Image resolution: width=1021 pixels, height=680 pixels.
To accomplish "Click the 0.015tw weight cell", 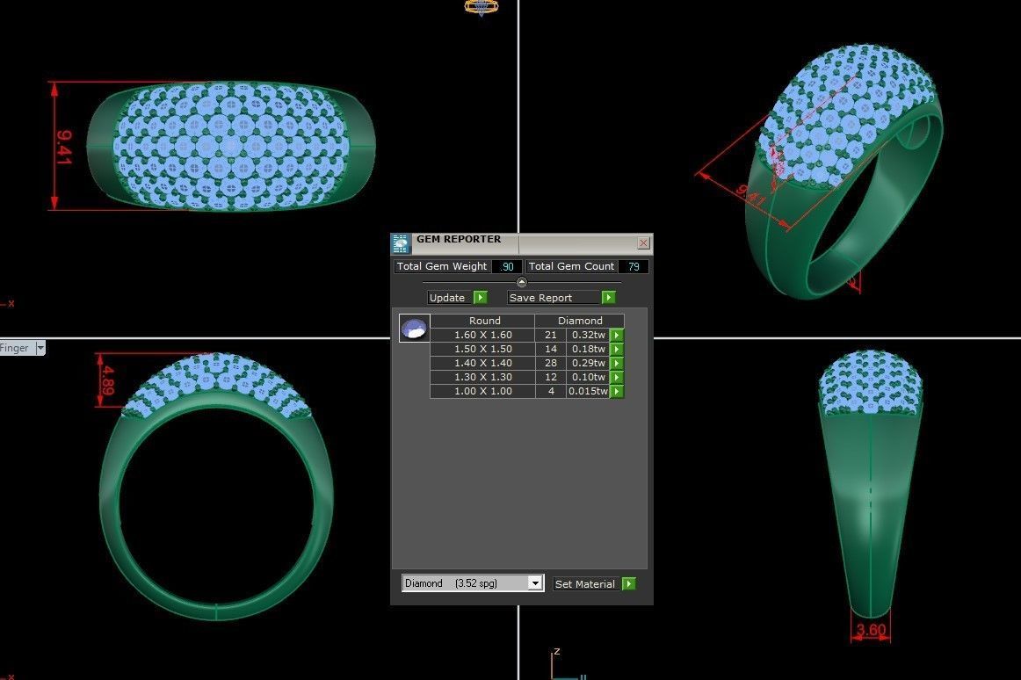I will pyautogui.click(x=588, y=392).
